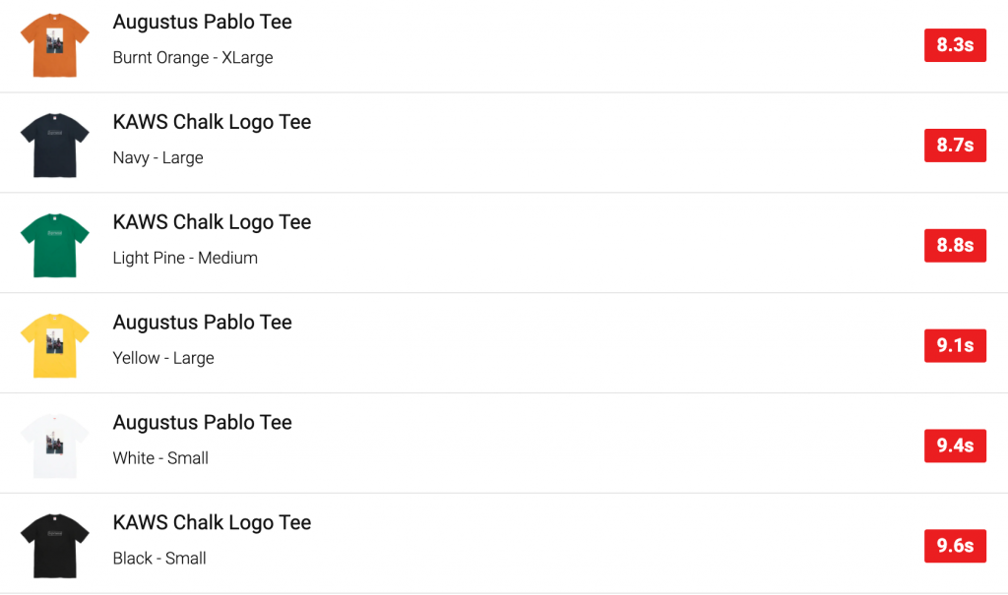Click the 8.7s sellout time badge
This screenshot has width=1008, height=595.
pyautogui.click(x=955, y=145)
